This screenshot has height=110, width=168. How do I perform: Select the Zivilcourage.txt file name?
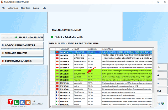pos(79,68)
